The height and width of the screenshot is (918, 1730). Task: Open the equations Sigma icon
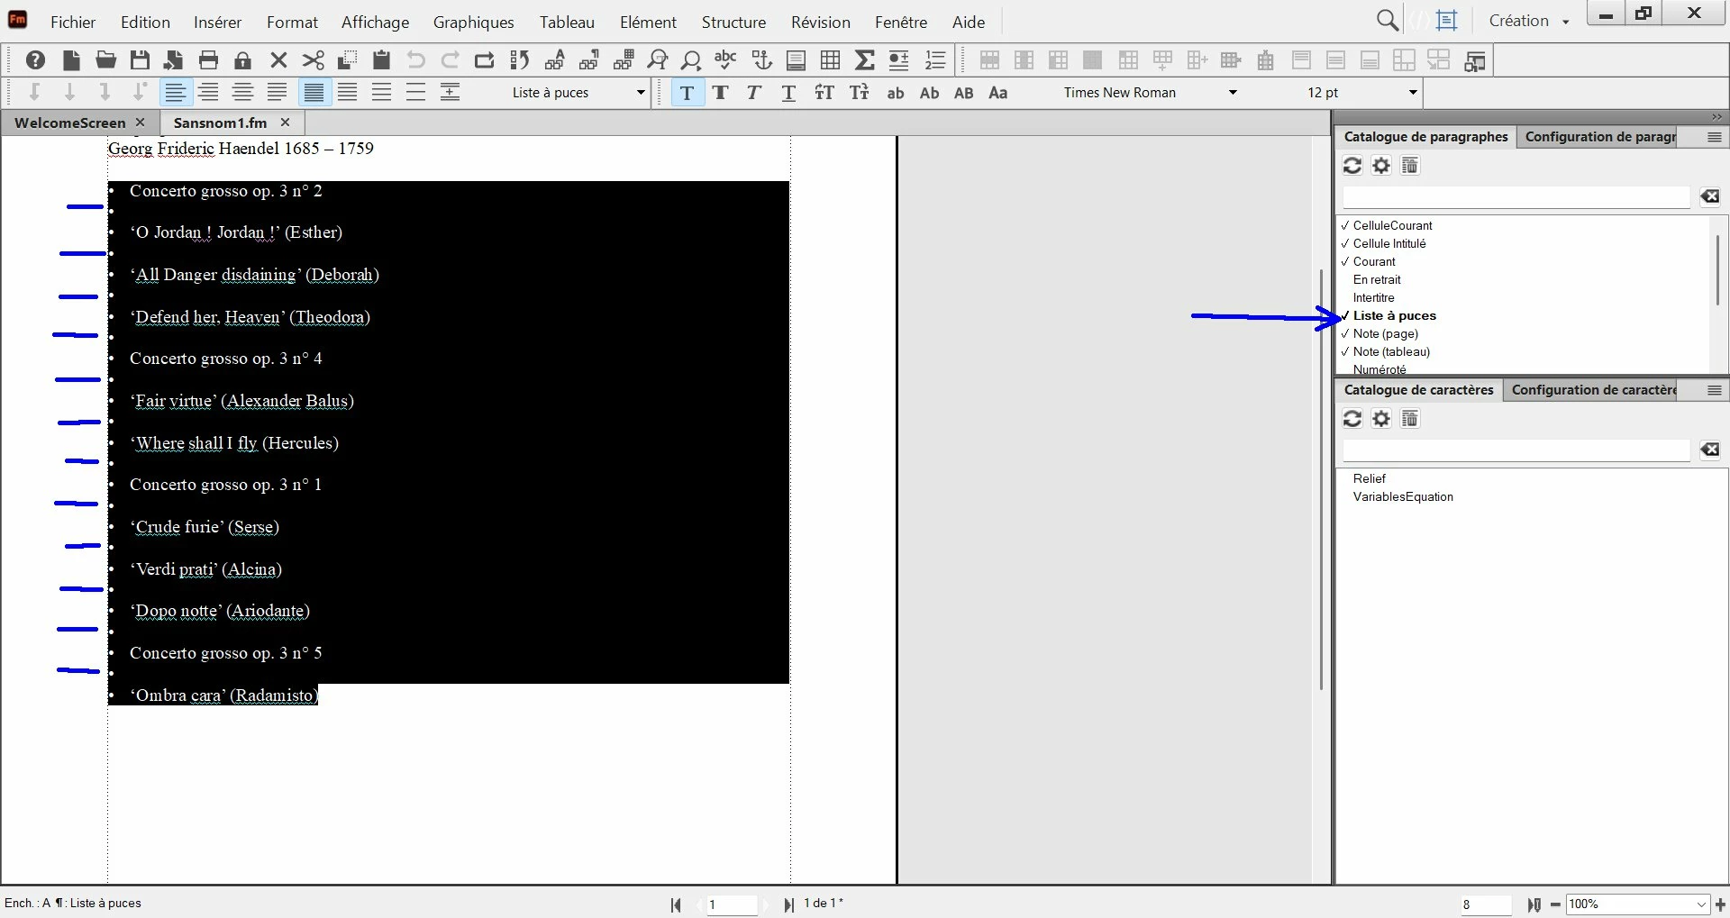click(864, 60)
